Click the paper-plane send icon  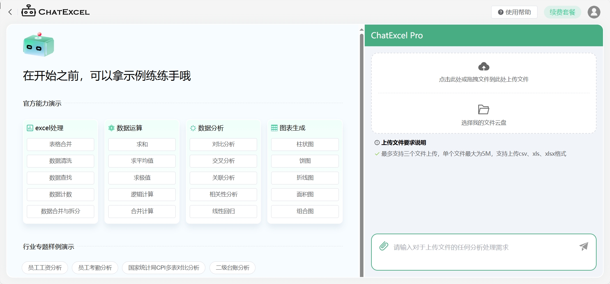click(x=583, y=246)
